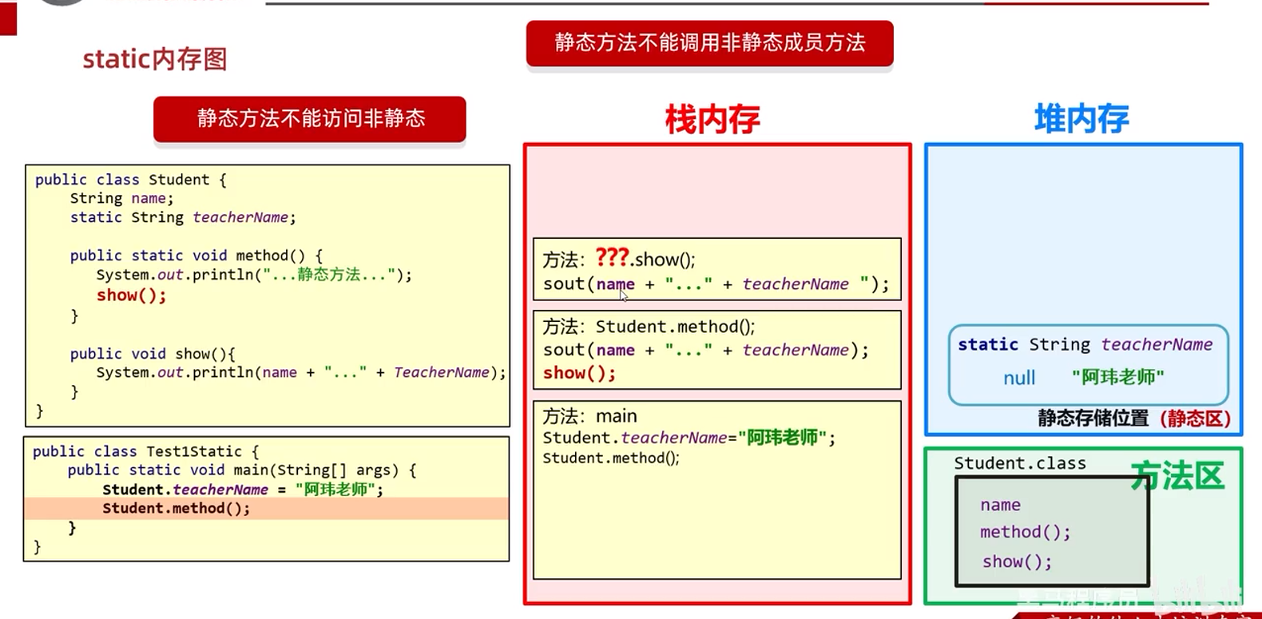This screenshot has width=1262, height=619.
Task: Click the sout line in the Student.method() frame
Action: pos(705,350)
